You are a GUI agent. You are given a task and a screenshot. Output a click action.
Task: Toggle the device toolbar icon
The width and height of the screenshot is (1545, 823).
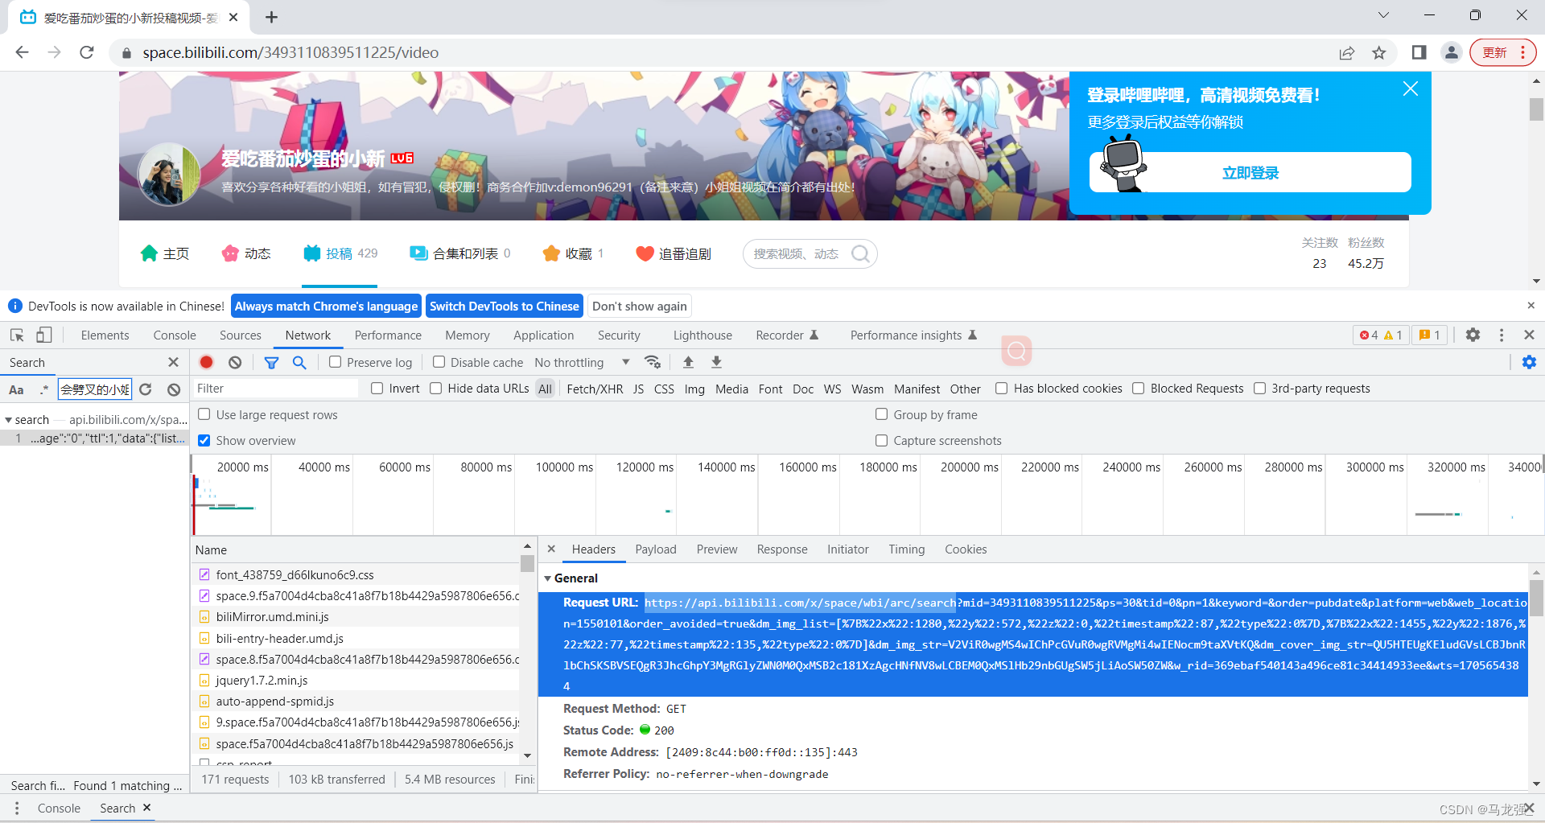(x=44, y=335)
